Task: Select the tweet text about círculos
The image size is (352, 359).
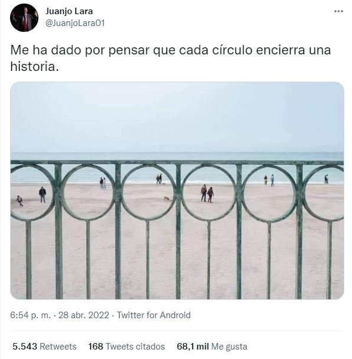Action: point(171,58)
